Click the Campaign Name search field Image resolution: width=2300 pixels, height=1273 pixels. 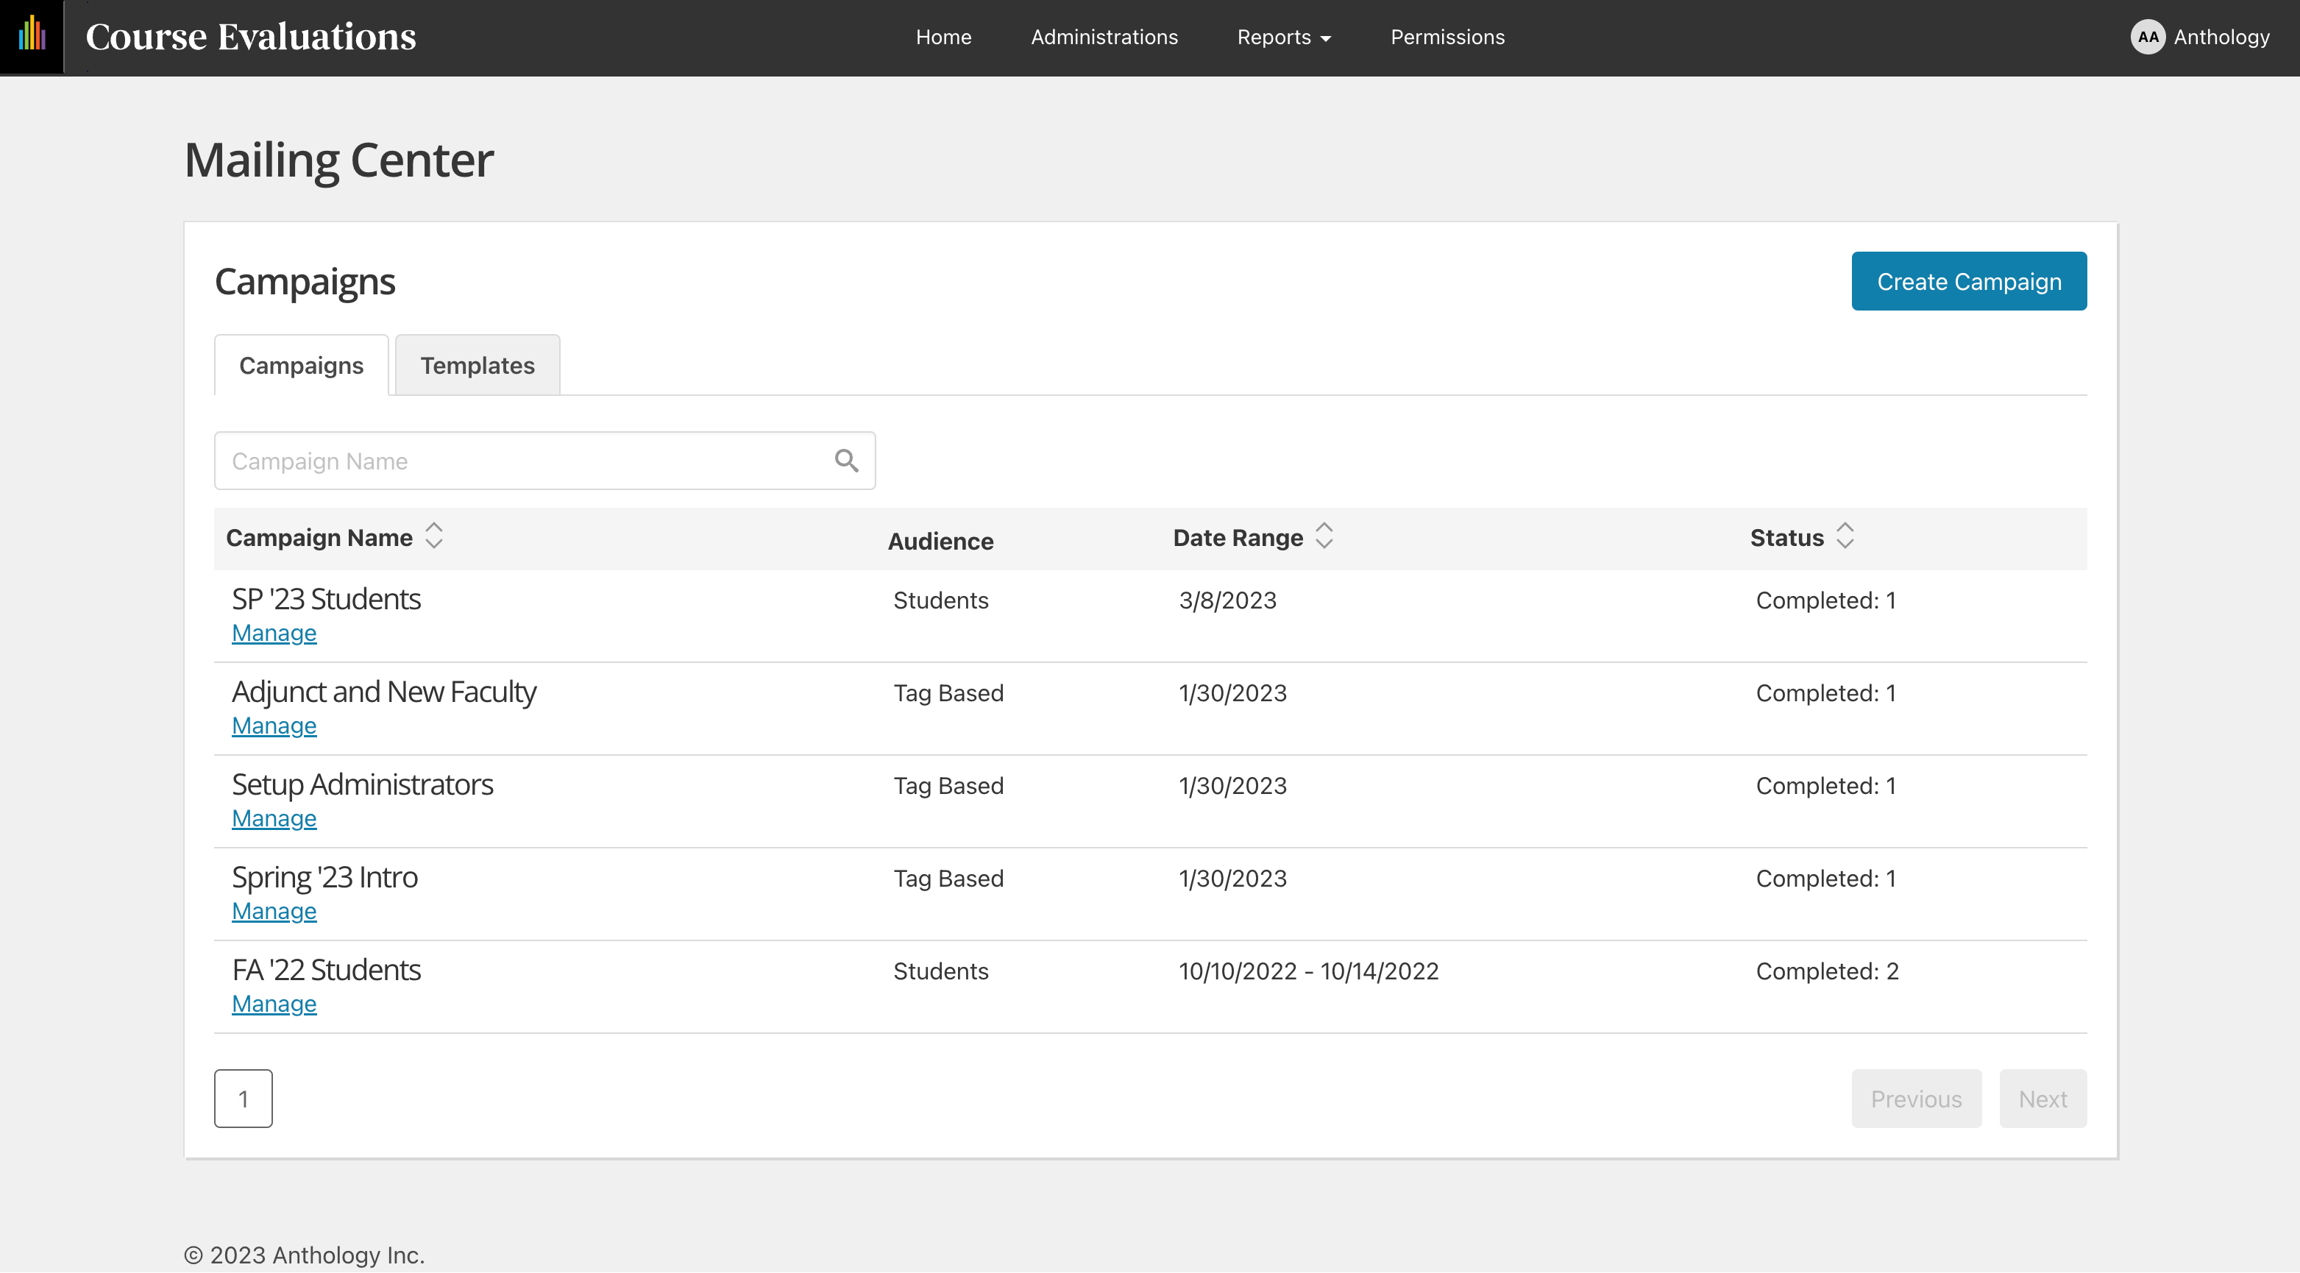pos(544,461)
